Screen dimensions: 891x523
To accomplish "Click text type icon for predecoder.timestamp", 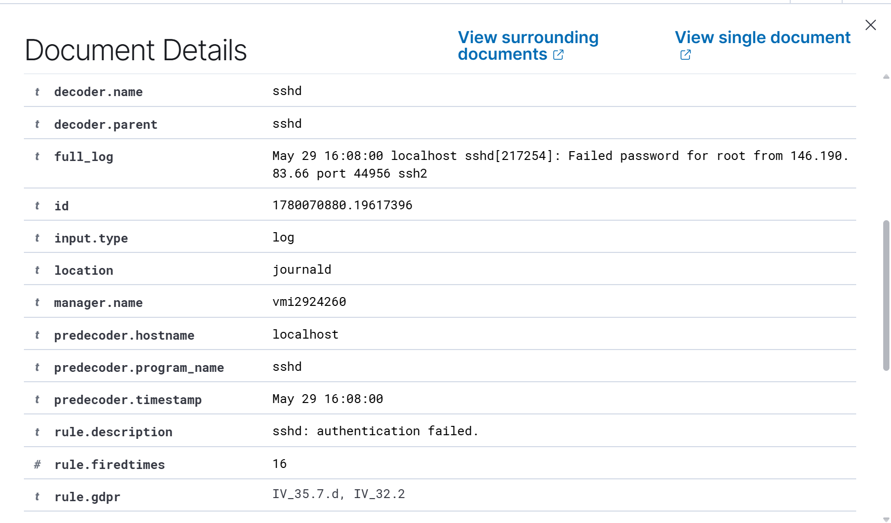I will pyautogui.click(x=37, y=399).
